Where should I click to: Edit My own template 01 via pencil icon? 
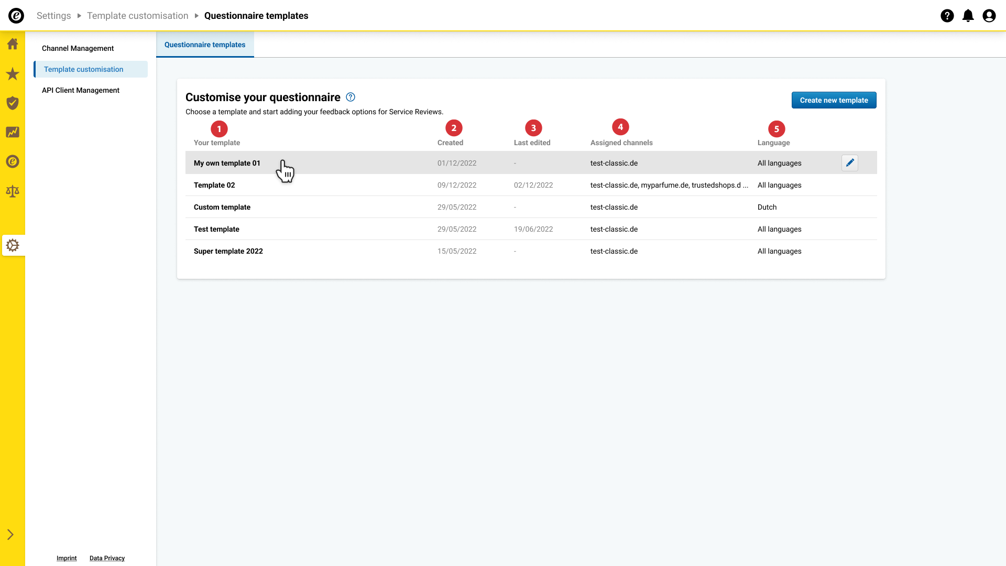point(850,163)
